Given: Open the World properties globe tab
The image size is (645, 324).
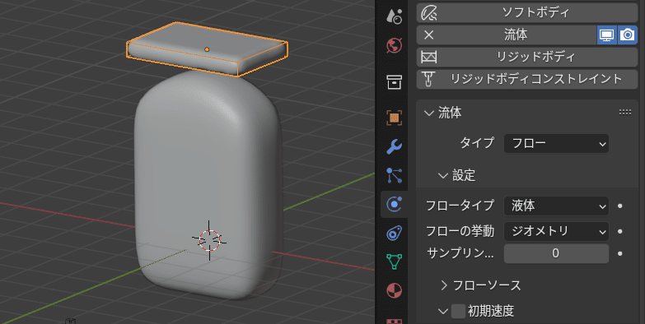Looking at the screenshot, I should coord(394,45).
